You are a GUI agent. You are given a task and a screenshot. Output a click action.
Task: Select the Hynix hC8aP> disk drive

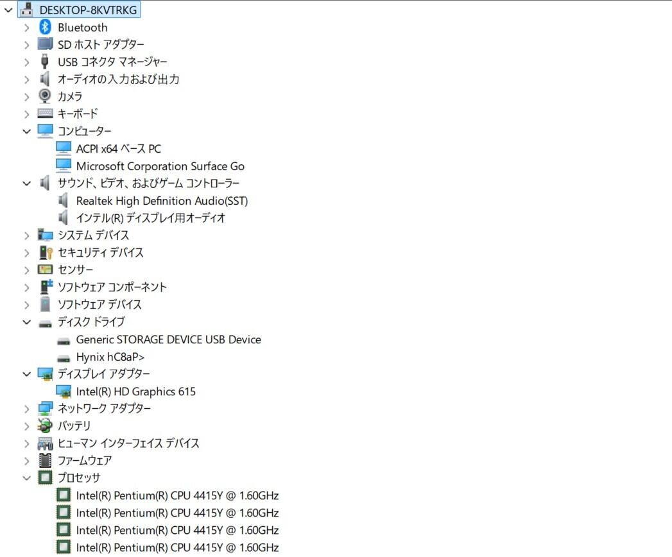click(x=110, y=357)
